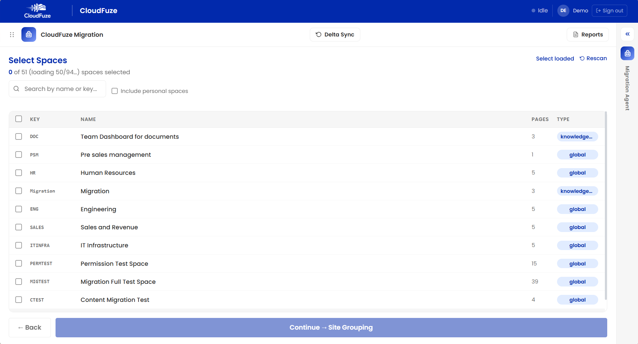The width and height of the screenshot is (638, 344).
Task: Toggle Include personal spaces checkbox
Action: click(115, 91)
